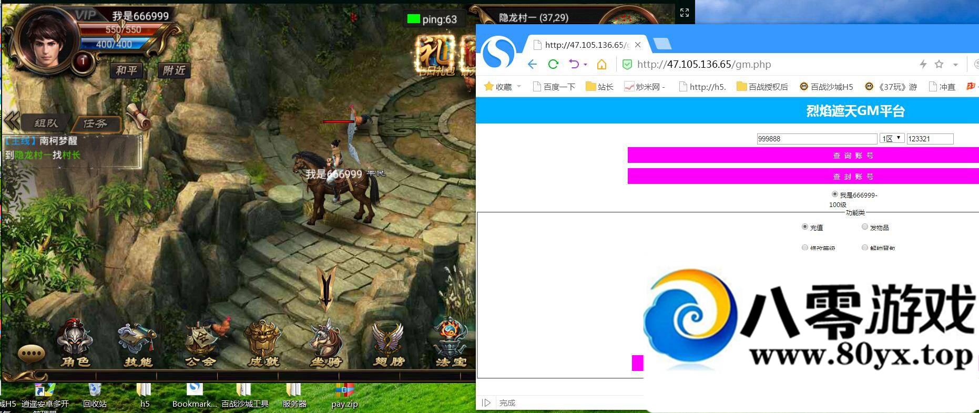Open the Bookmark file on desktop

pyautogui.click(x=195, y=395)
